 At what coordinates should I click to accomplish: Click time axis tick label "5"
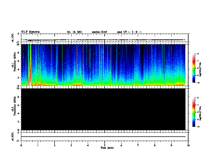point(105,145)
